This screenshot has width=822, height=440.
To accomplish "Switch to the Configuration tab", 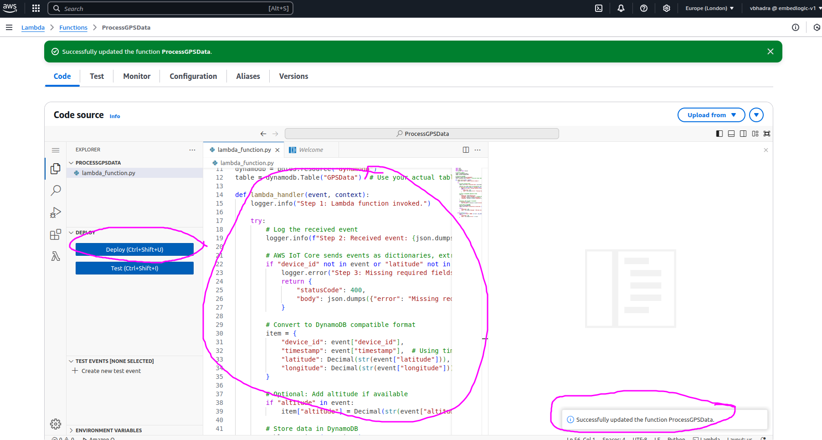I will [x=193, y=76].
